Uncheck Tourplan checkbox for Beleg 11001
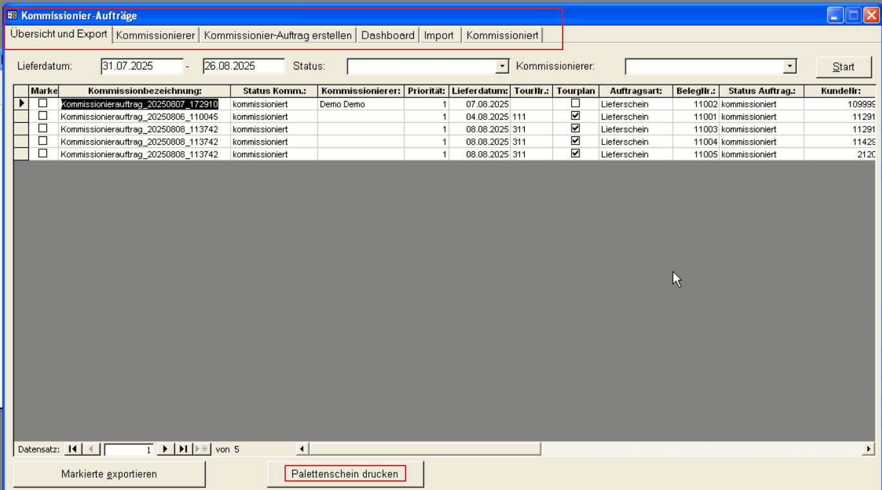The image size is (882, 490). 576,116
